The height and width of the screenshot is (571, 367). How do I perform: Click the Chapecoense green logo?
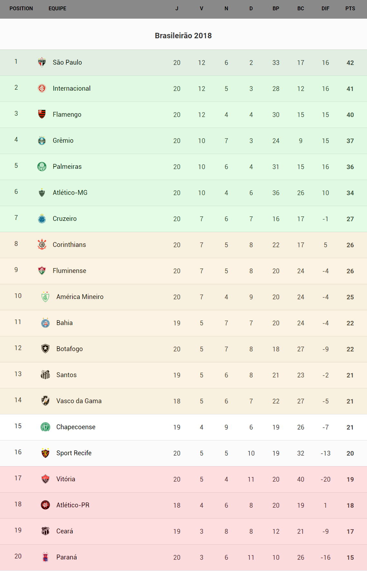[45, 427]
